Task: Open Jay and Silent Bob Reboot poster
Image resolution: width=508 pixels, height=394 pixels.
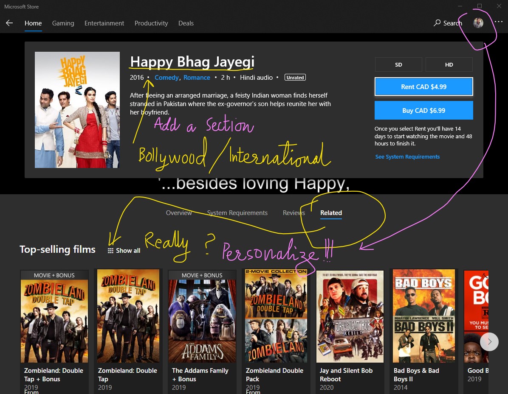Action: coord(350,316)
